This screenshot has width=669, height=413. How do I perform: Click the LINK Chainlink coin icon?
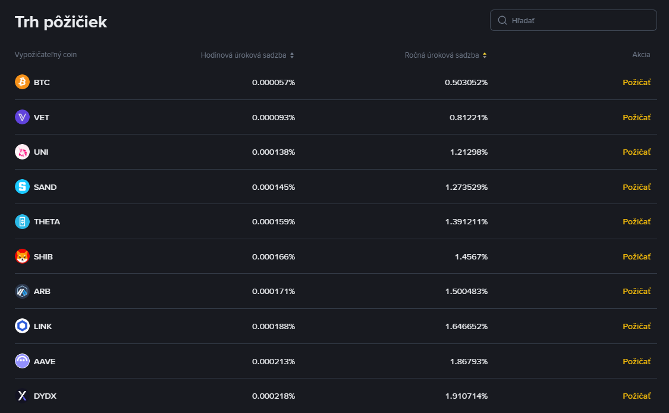[22, 326]
